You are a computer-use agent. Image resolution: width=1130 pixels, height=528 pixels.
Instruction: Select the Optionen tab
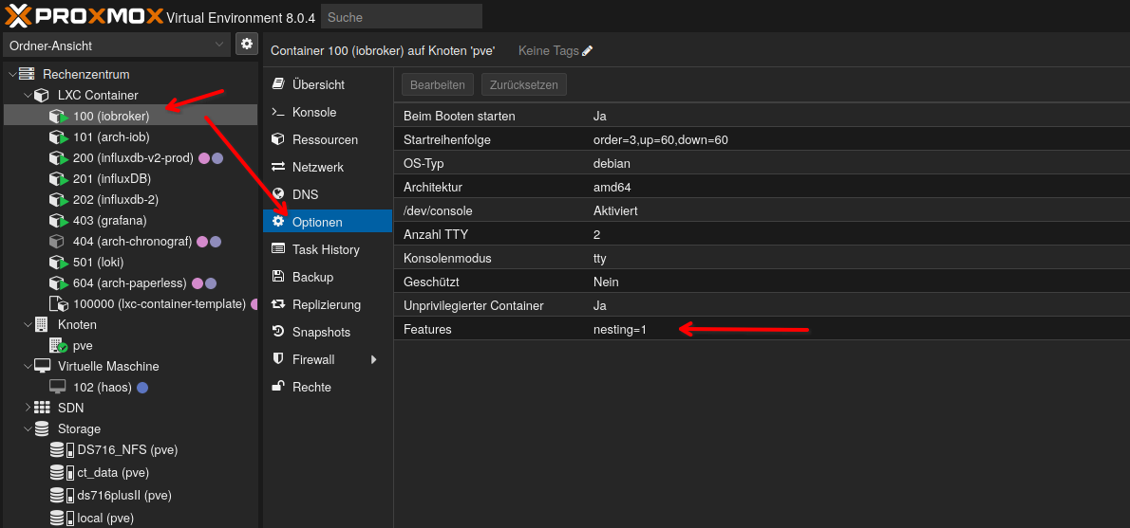click(328, 222)
